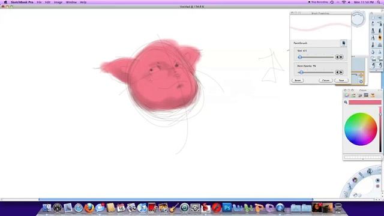
Task: Click the magnifier color picker in Colors panel
Action: (x=346, y=103)
